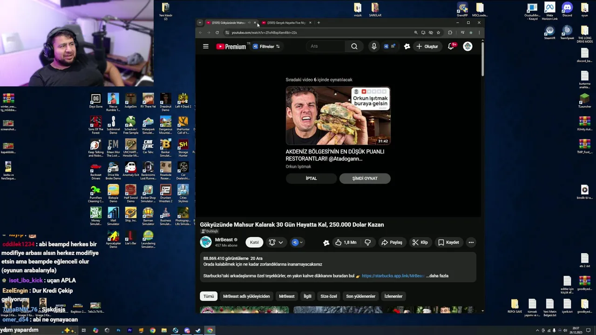The width and height of the screenshot is (596, 335).
Task: Open the TeamSpeak desktop shortcut
Action: point(567,33)
